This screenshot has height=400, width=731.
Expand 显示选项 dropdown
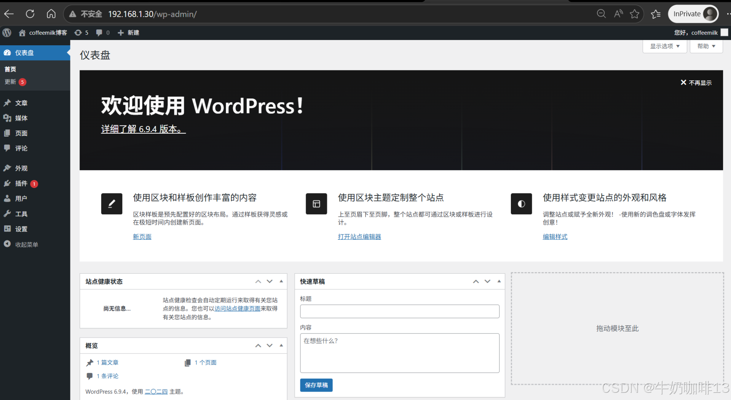click(665, 46)
